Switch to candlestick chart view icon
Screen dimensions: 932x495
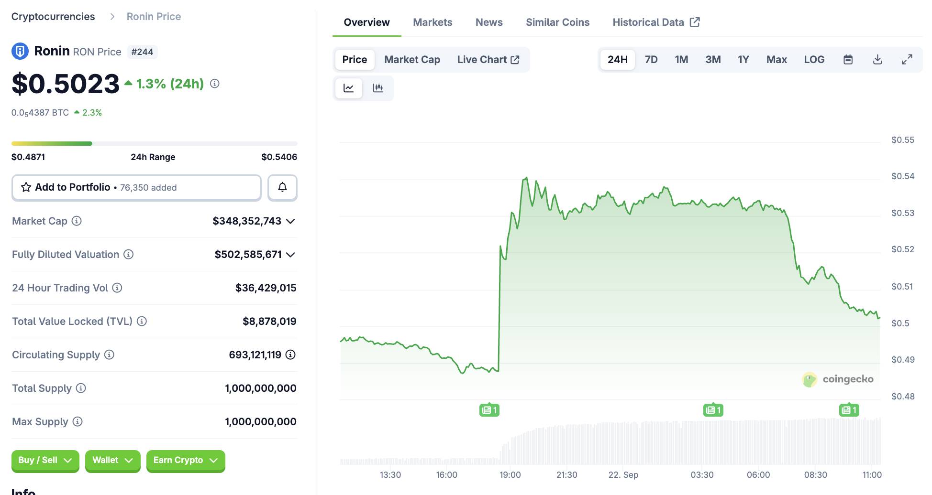coord(378,88)
